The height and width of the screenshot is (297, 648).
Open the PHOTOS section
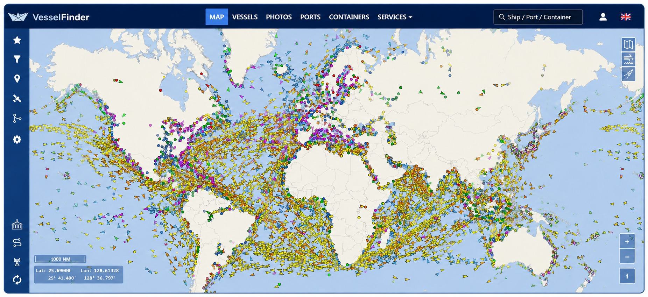click(x=279, y=17)
